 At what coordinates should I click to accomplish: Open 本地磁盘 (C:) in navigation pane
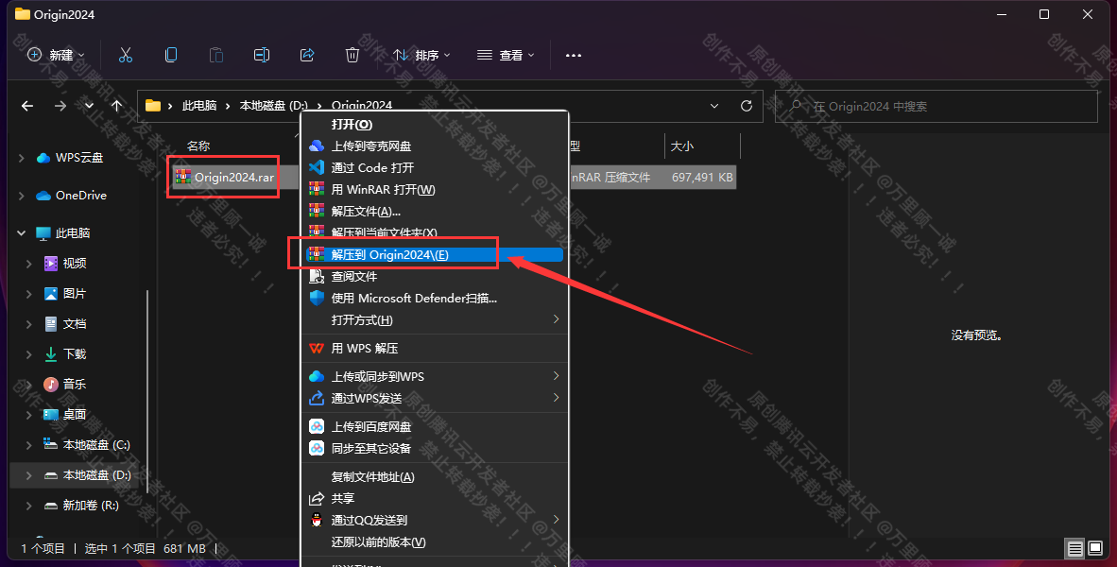95,444
